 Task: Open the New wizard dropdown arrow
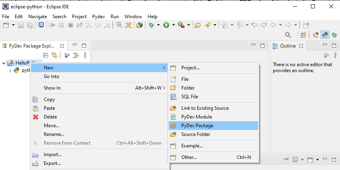tap(13, 25)
